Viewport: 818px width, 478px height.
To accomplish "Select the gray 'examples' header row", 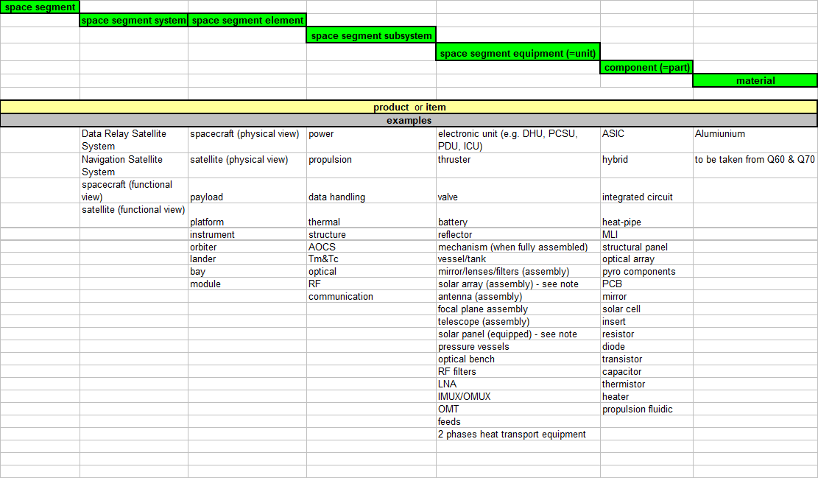I will [x=409, y=120].
